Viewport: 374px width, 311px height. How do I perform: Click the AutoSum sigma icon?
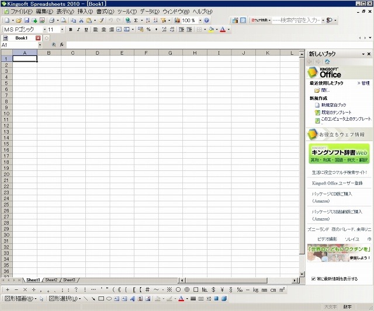pos(136,20)
